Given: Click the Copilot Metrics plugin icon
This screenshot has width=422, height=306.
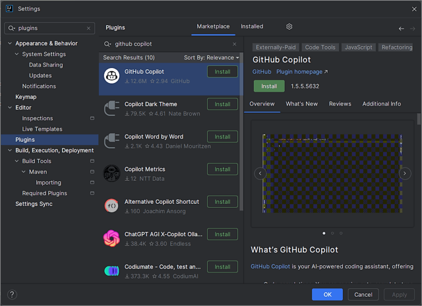Looking at the screenshot, I should click(112, 173).
